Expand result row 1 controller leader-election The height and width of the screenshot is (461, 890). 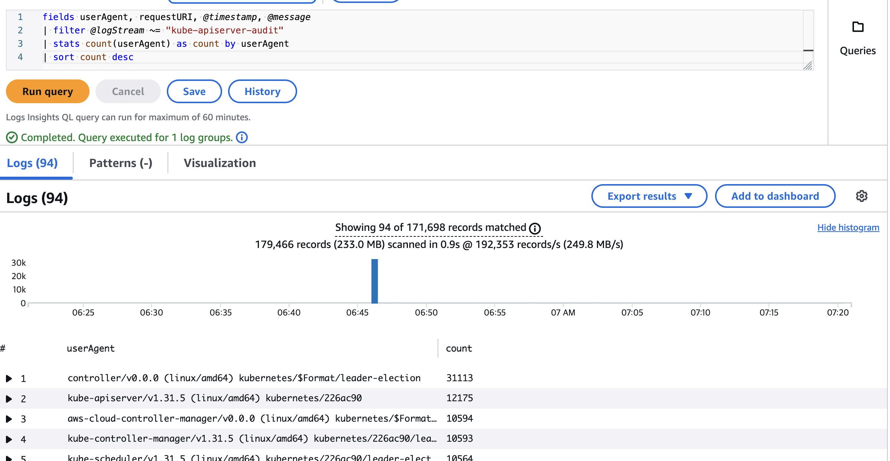coord(9,379)
